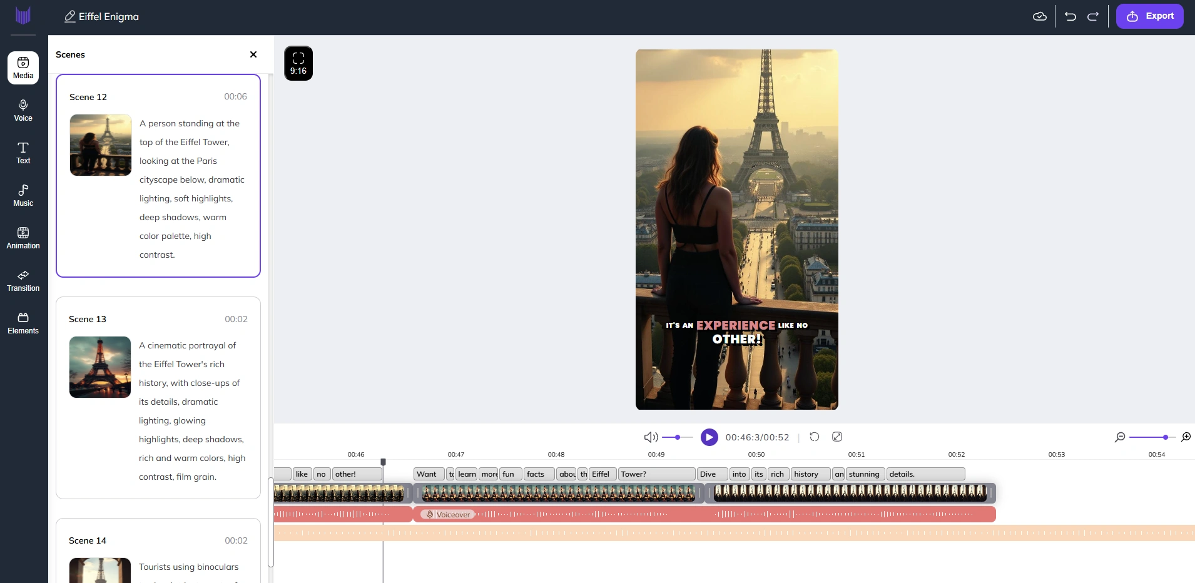Mute audio with the speaker icon
The image size is (1195, 583).
pyautogui.click(x=651, y=437)
